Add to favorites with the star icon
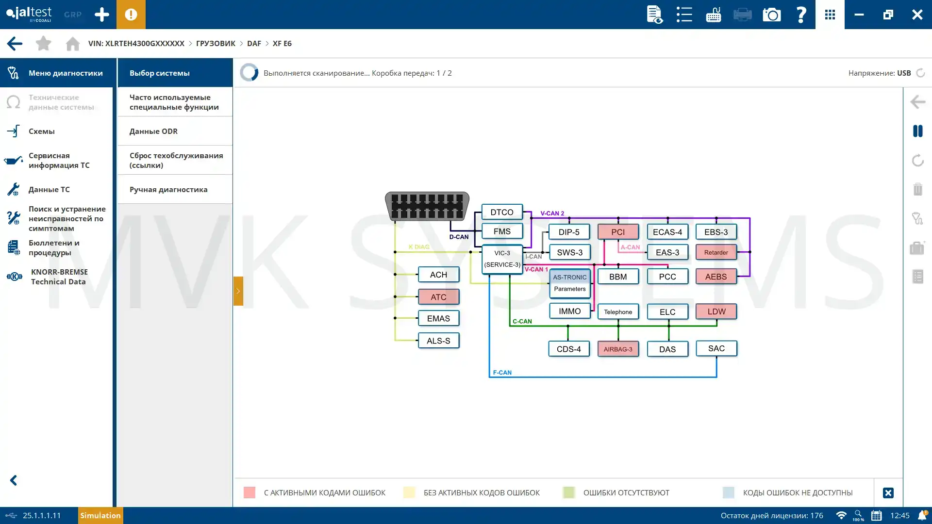The image size is (932, 524). click(x=44, y=43)
